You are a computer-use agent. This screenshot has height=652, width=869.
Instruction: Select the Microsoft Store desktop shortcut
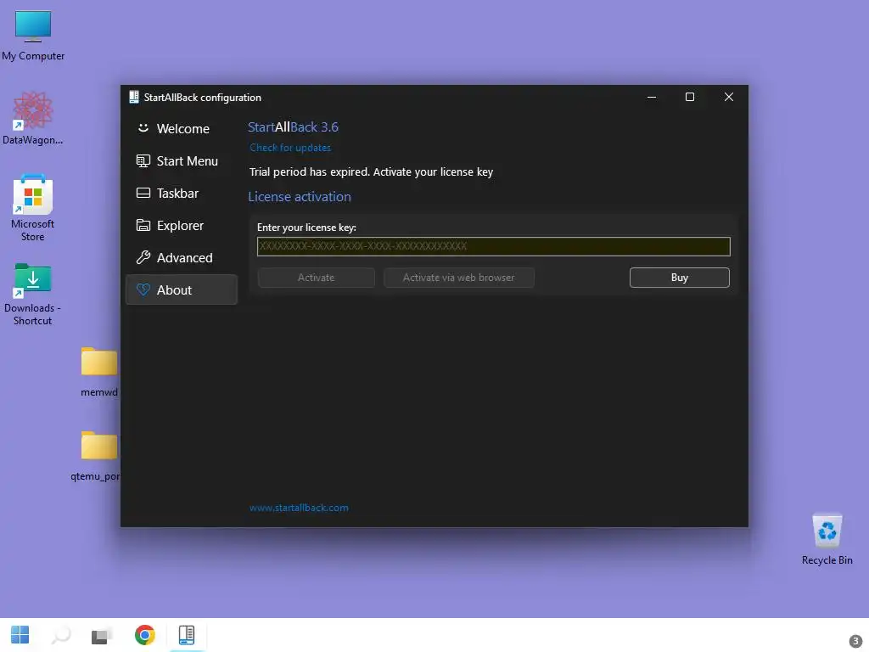click(33, 208)
